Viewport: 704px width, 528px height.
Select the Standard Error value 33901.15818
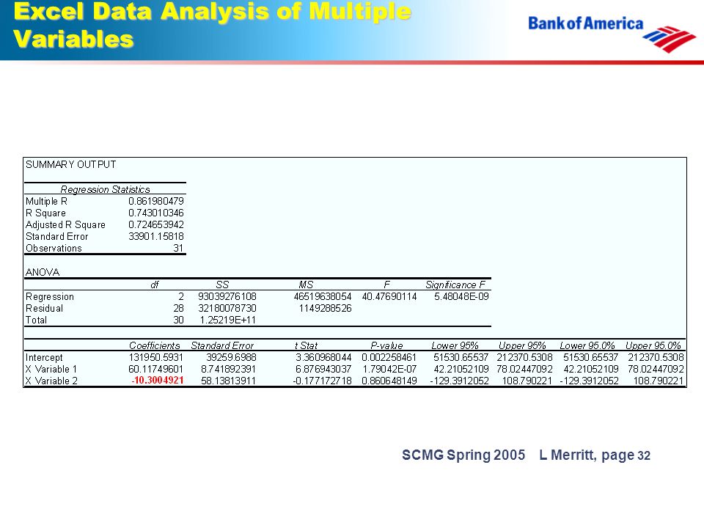(x=156, y=236)
